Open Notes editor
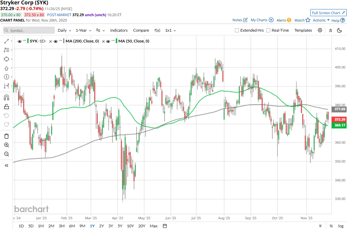The image size is (347, 229). pos(240,20)
